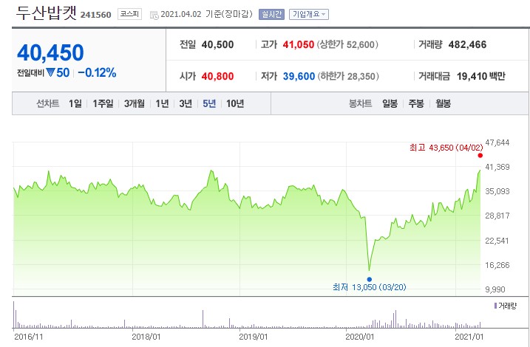Open the 기업개요 dropdown
This screenshot has height=347, width=530.
coord(309,14)
